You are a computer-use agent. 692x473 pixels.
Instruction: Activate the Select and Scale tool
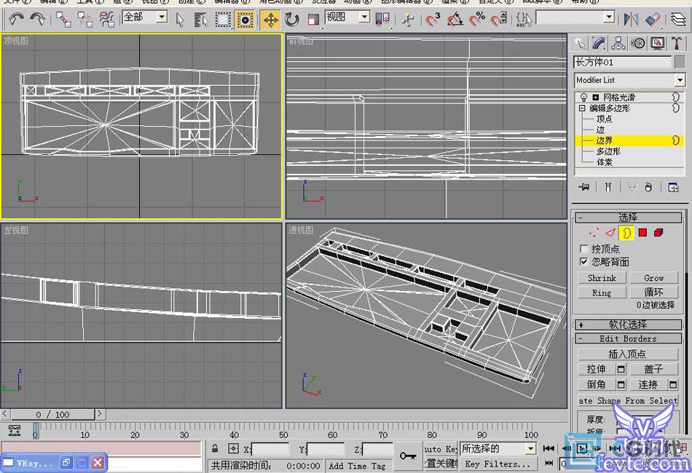313,20
